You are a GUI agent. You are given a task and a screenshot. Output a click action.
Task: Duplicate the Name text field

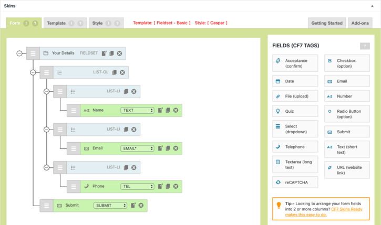point(168,111)
